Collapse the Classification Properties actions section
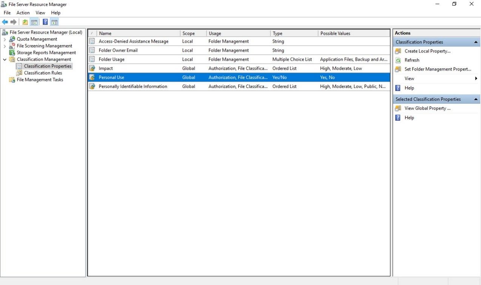Screen dimensions: 481x285 [476, 42]
